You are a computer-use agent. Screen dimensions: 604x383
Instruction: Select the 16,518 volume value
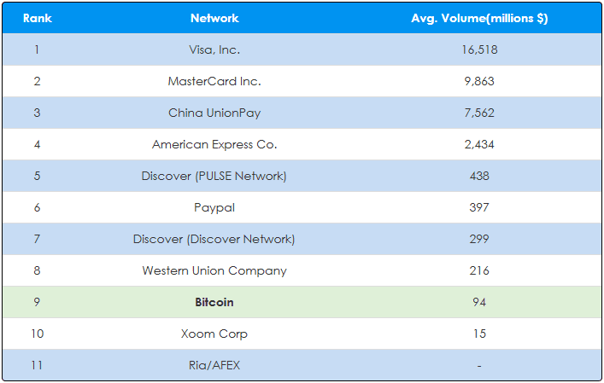pos(479,49)
